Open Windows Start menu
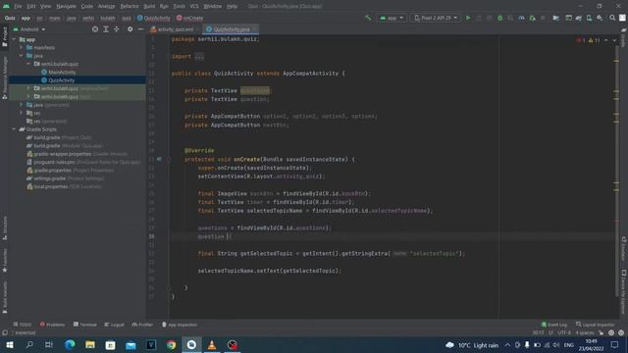The image size is (628, 353). coord(9,345)
